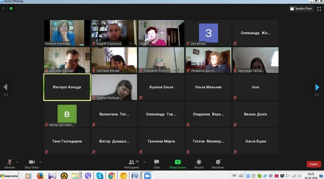The height and width of the screenshot is (179, 324).
Task: Enter full screen mode
Action: 319,9
